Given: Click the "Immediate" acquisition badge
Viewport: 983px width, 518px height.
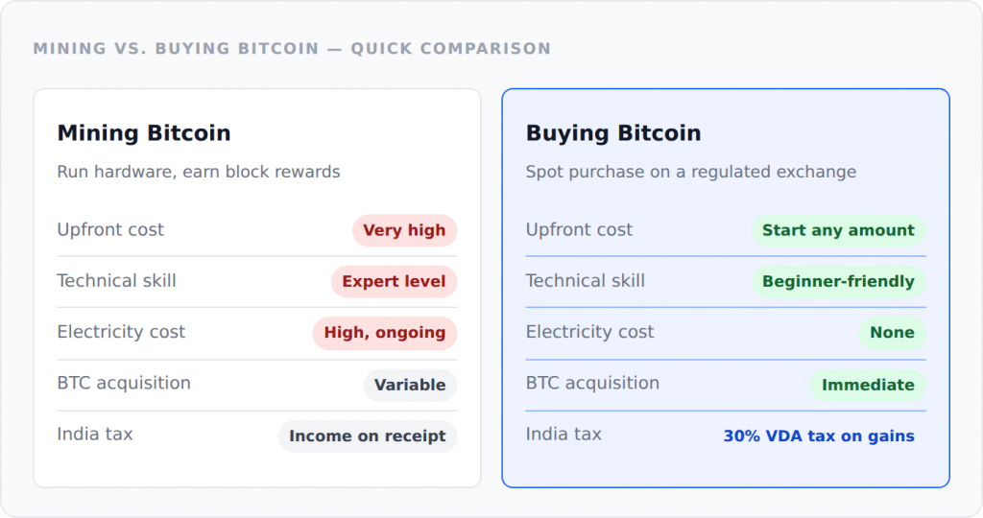Looking at the screenshot, I should (x=868, y=385).
